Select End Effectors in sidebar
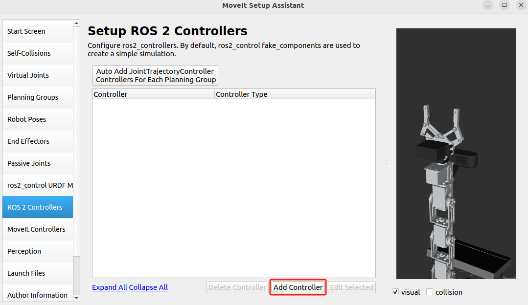528x305 pixels. coord(38,141)
